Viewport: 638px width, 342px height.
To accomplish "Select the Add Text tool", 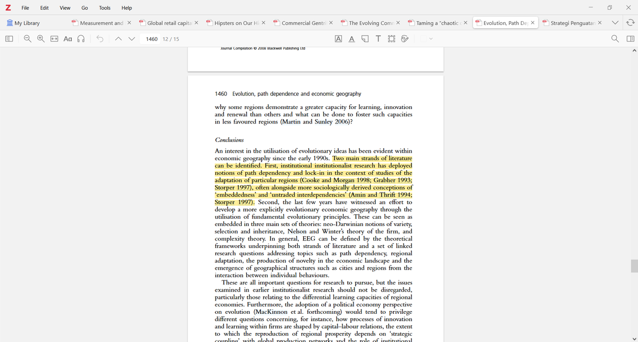I will (x=378, y=39).
